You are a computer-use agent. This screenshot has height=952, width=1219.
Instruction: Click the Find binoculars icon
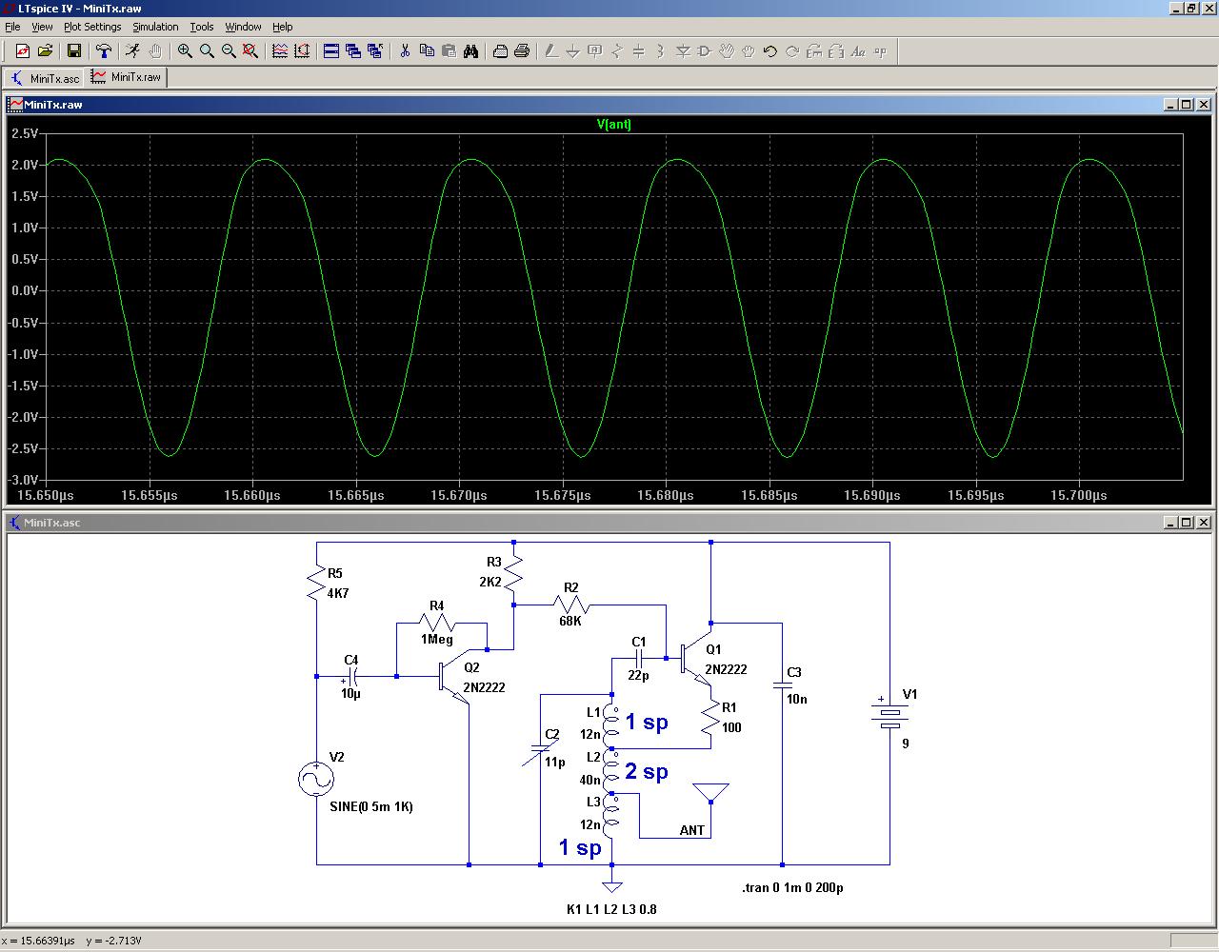point(470,51)
